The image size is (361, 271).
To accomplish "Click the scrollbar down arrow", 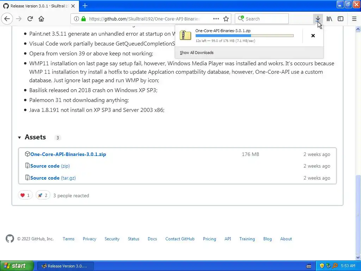I will tap(358, 257).
